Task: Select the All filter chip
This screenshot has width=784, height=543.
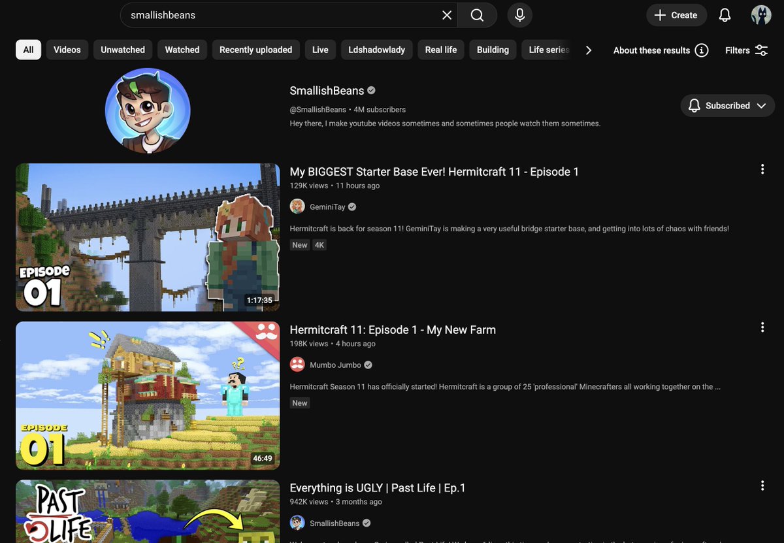Action: pos(28,50)
